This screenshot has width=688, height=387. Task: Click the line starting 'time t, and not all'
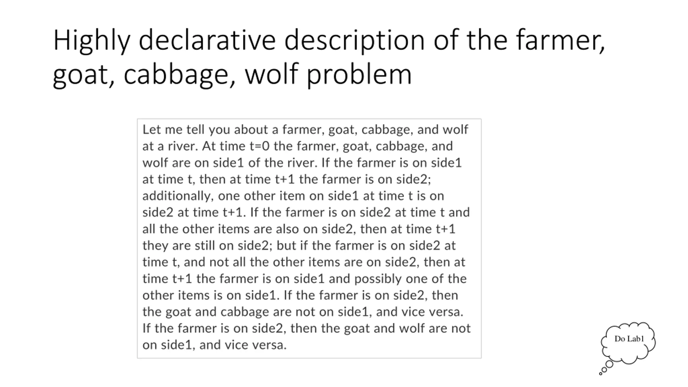304,262
